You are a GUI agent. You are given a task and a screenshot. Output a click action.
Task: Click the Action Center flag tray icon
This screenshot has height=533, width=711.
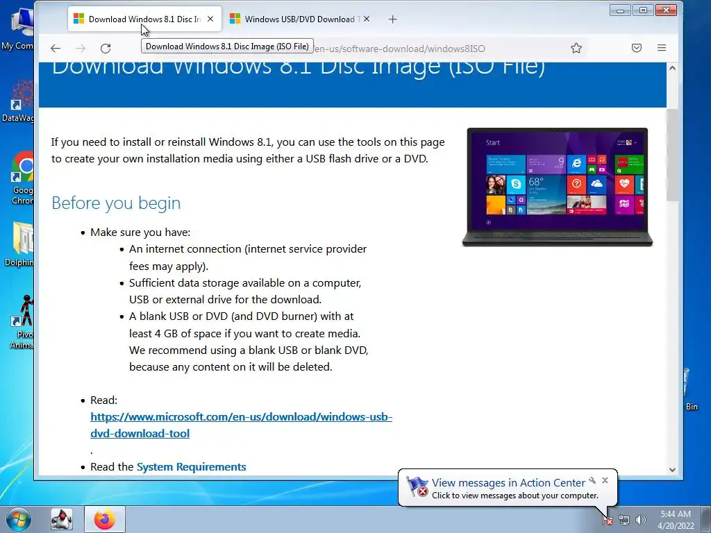[x=607, y=520]
